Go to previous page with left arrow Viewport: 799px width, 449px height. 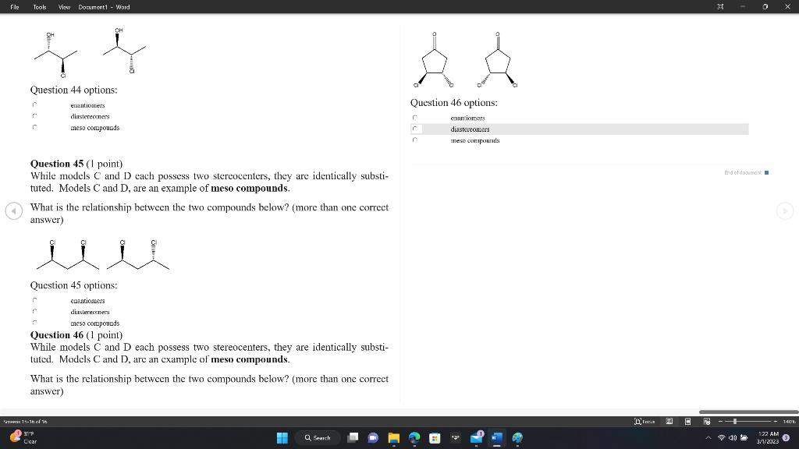(x=13, y=210)
